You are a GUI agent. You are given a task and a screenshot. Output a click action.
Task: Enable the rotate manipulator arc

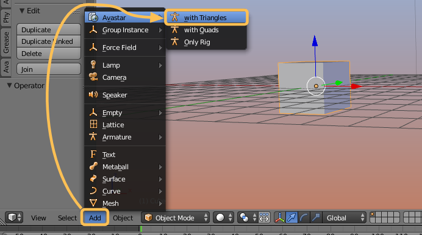[x=304, y=217]
